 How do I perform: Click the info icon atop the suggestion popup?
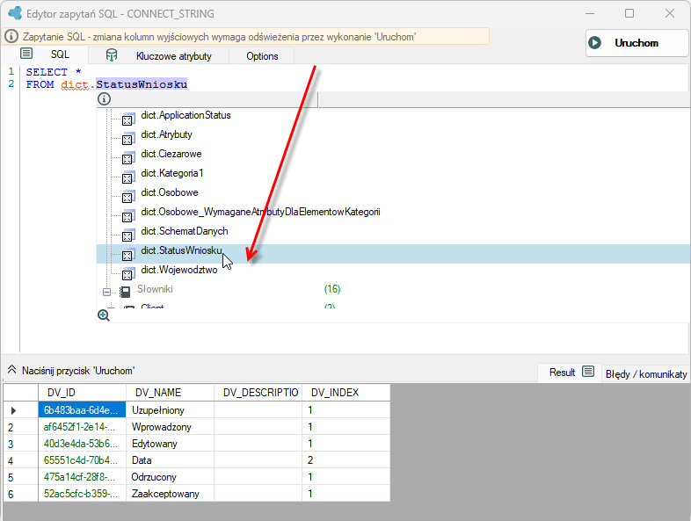[x=104, y=98]
